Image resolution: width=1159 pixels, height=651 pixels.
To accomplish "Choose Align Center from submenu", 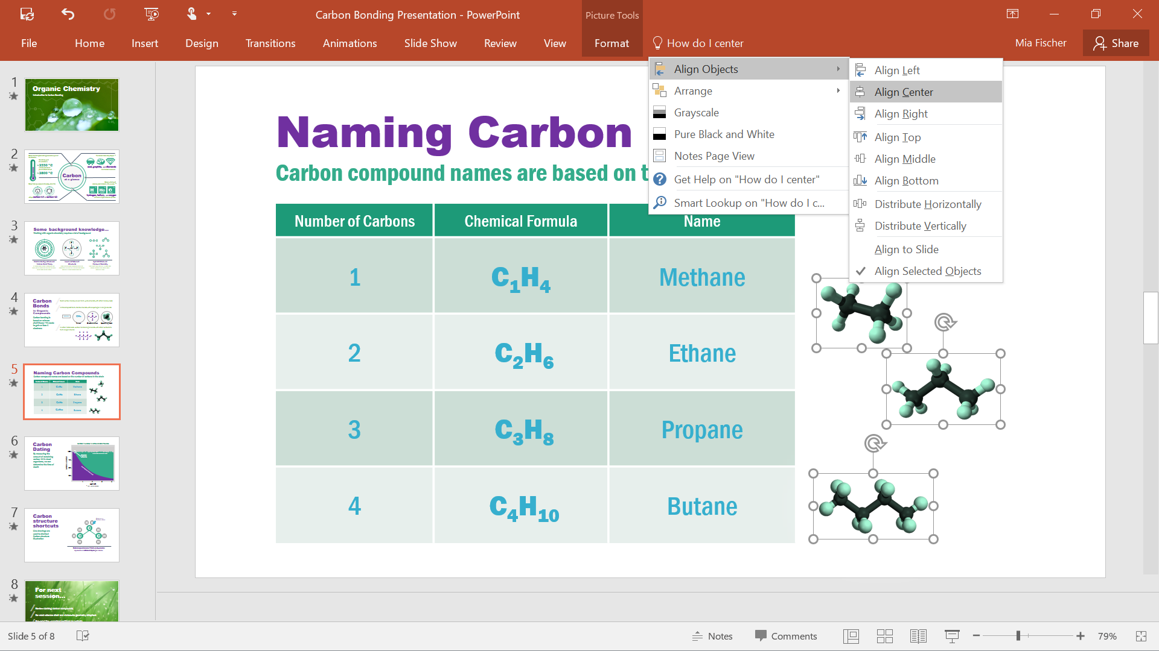I will [903, 92].
